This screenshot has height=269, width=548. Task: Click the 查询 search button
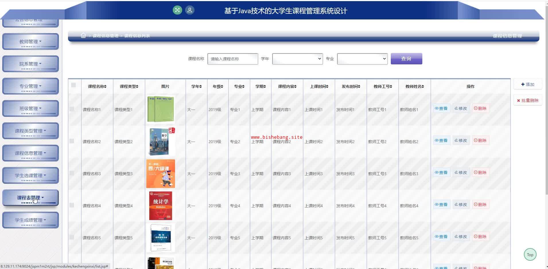406,59
